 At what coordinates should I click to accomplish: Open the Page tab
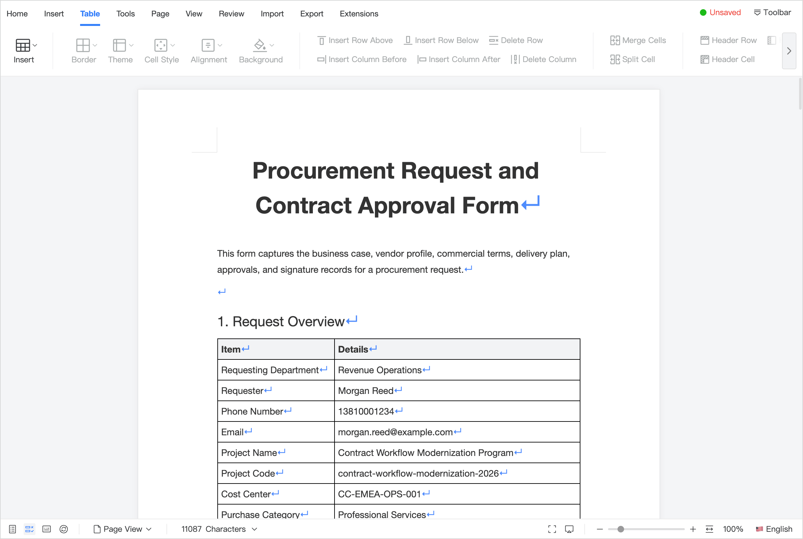pos(160,14)
